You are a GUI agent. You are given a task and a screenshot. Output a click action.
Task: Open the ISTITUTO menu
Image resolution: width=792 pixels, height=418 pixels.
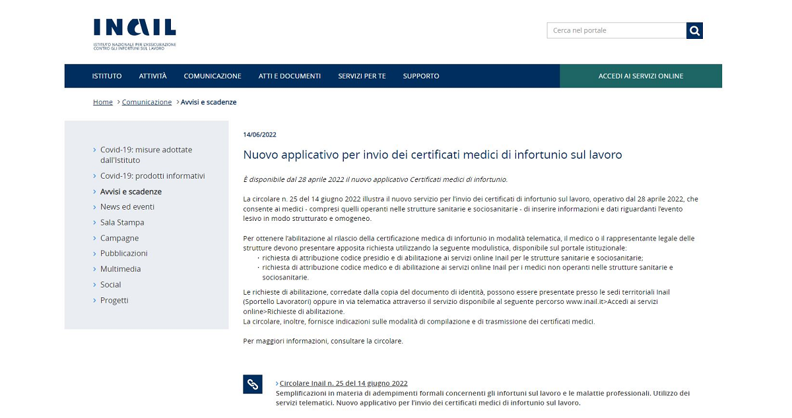(107, 76)
